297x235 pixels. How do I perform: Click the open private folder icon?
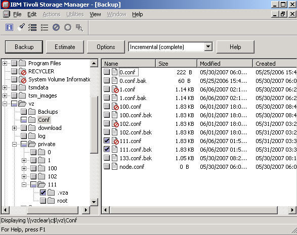coord(32,144)
